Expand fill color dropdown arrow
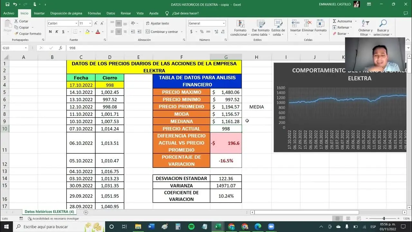Screen dimensions: 412x232 92,32
